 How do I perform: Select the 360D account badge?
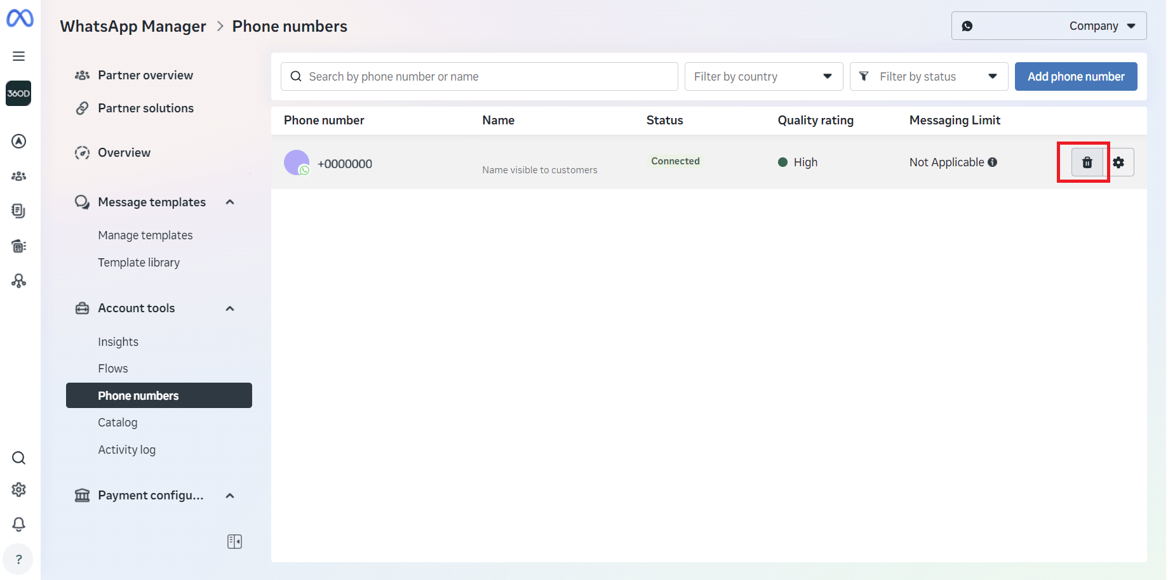click(x=18, y=93)
